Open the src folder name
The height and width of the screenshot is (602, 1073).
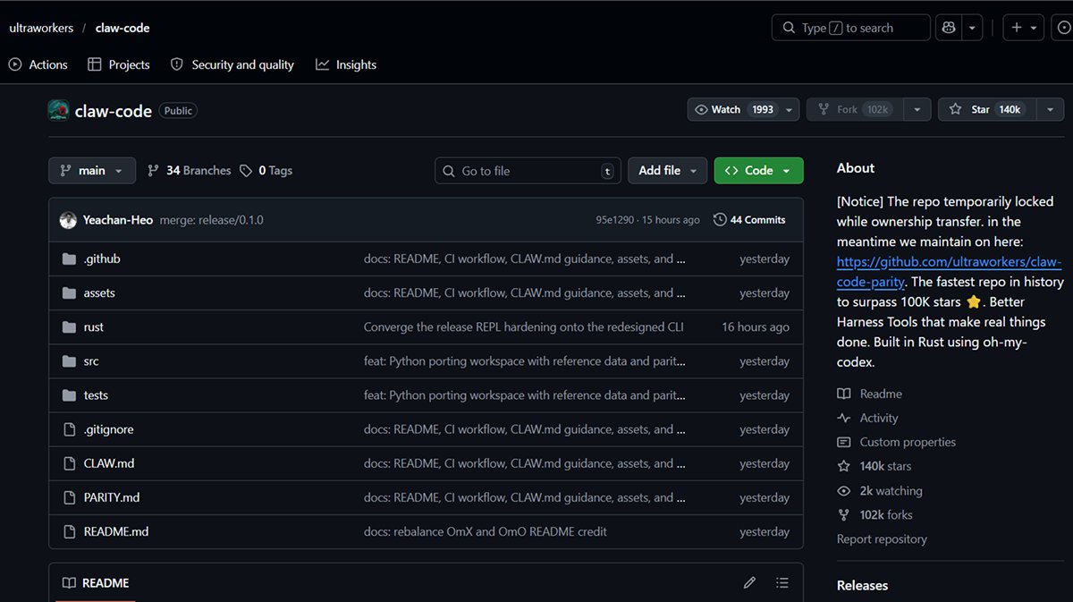pos(91,361)
